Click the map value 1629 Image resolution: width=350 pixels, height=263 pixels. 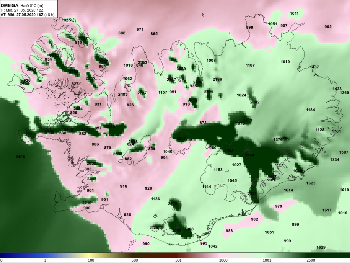[321, 247]
